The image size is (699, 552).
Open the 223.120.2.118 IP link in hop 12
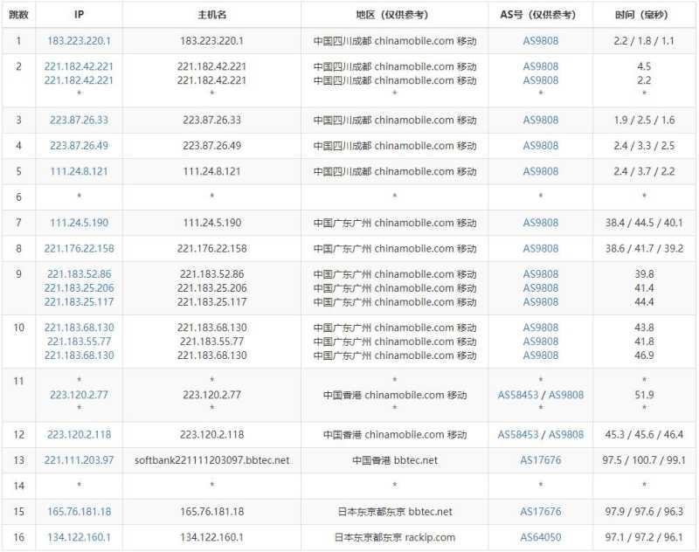point(79,435)
